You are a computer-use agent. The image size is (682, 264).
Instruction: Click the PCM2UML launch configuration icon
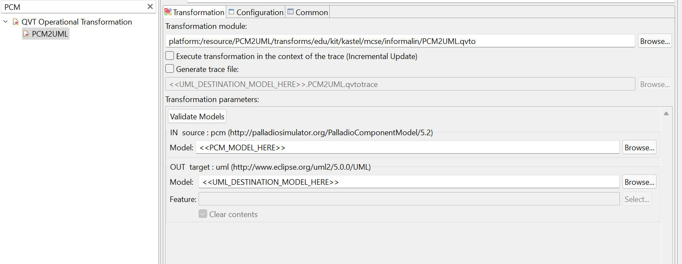[x=26, y=34]
